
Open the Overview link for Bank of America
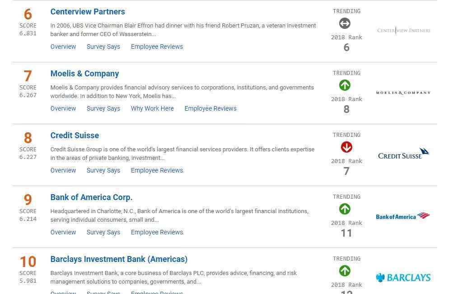(63, 232)
